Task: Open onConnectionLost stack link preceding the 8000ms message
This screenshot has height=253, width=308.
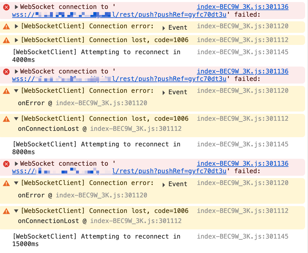Action: 136,129
